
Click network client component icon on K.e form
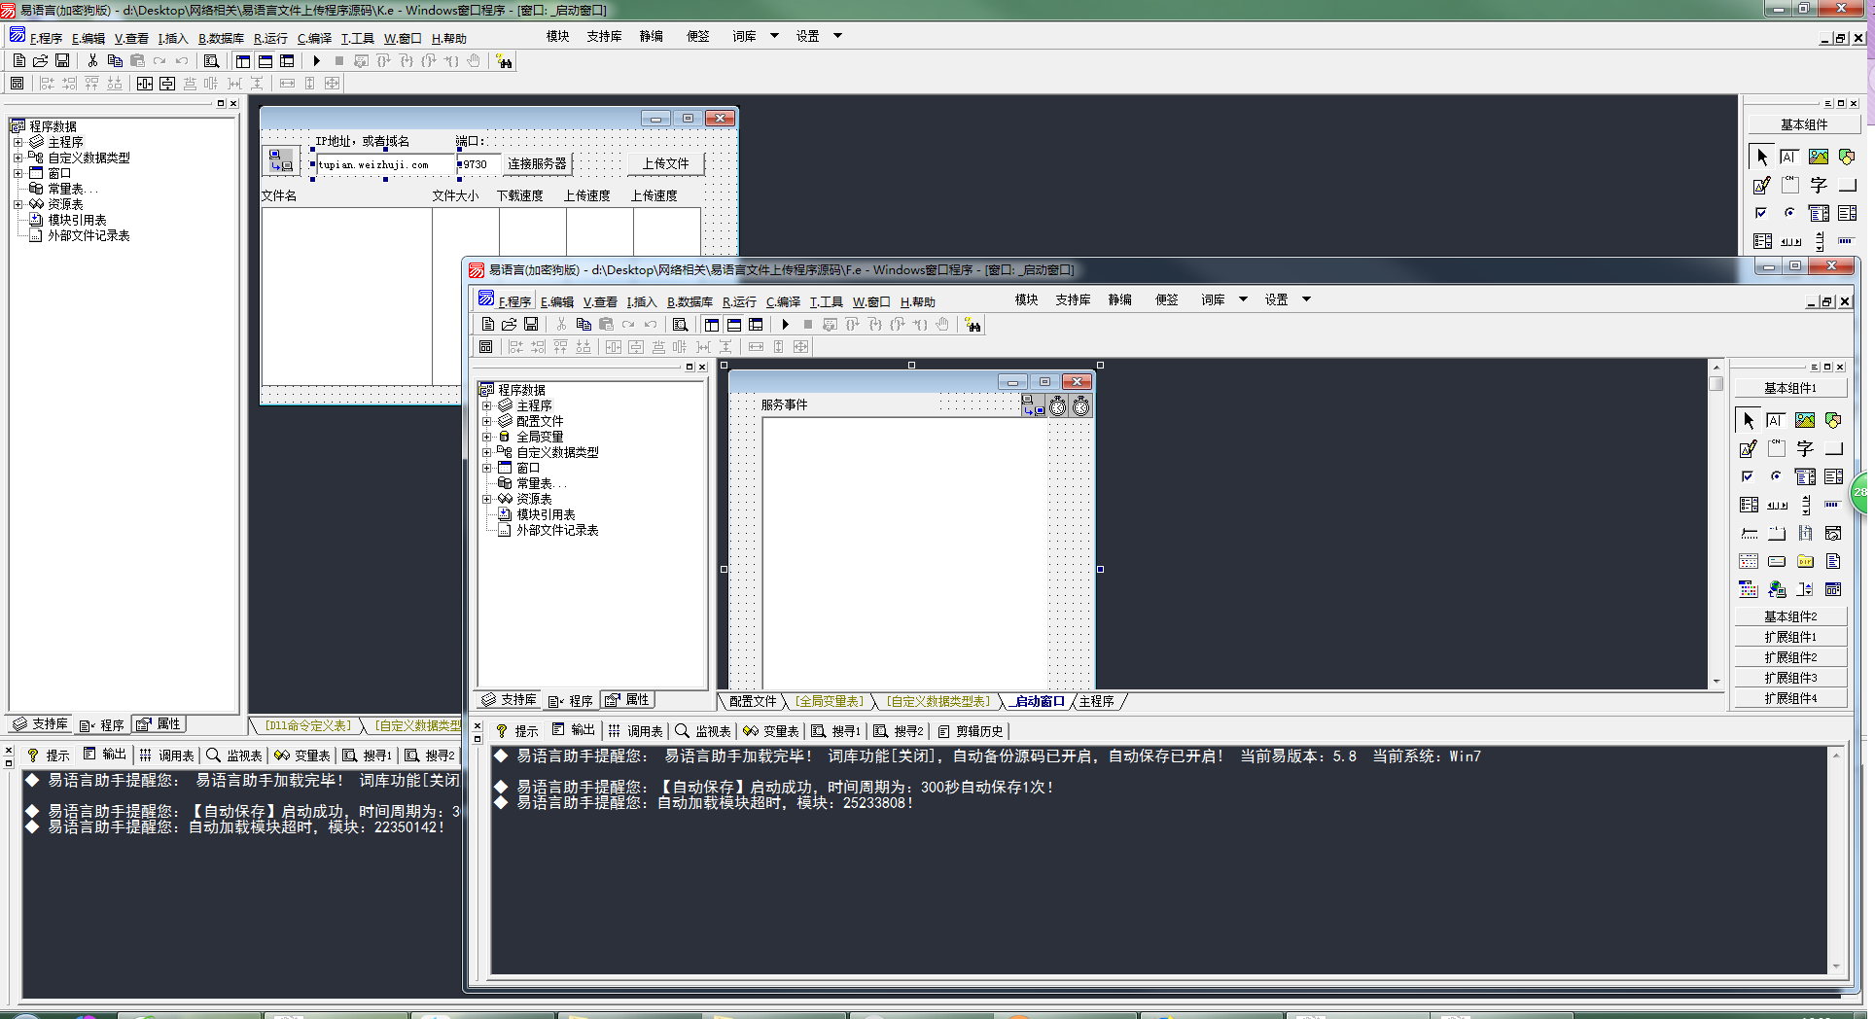point(280,161)
